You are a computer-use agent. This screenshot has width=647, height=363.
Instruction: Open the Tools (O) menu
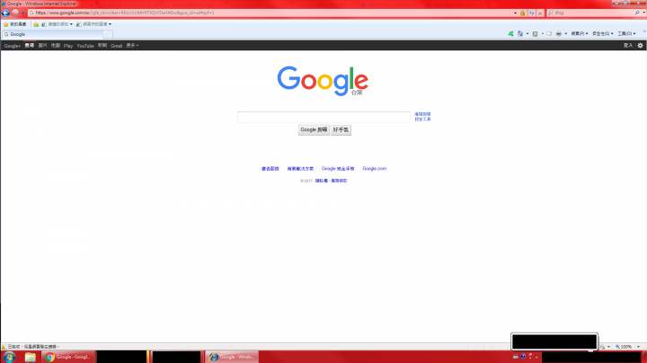click(626, 34)
